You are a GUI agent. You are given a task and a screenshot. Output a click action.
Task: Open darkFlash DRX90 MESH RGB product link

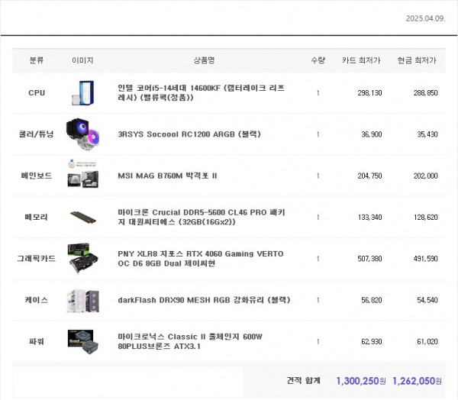[x=198, y=300]
